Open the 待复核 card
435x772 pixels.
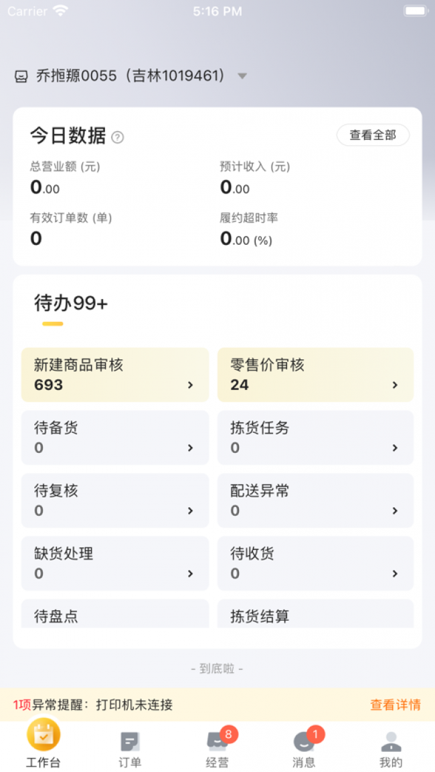[115, 500]
